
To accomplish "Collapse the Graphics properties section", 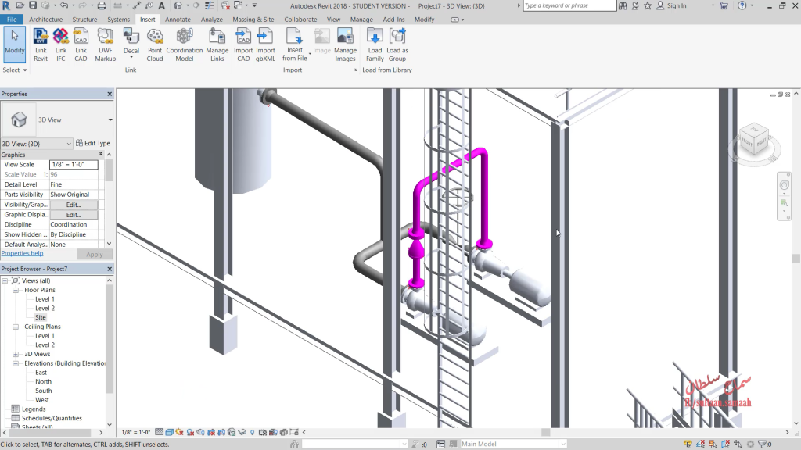I will (x=101, y=154).
